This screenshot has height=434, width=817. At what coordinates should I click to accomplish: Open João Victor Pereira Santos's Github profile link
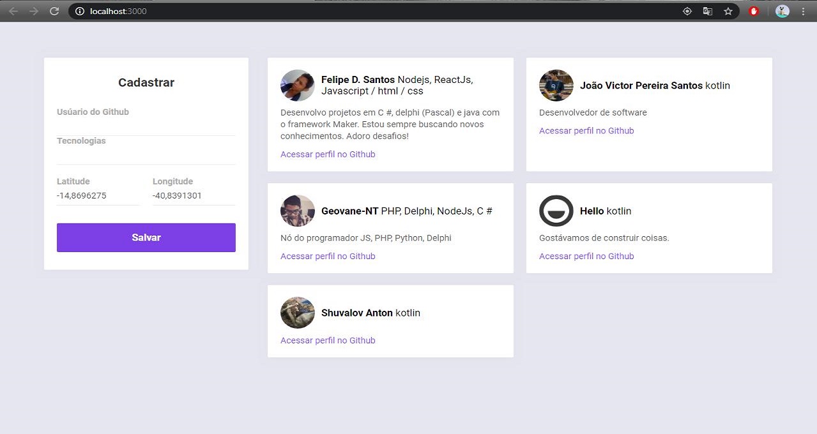(x=586, y=131)
